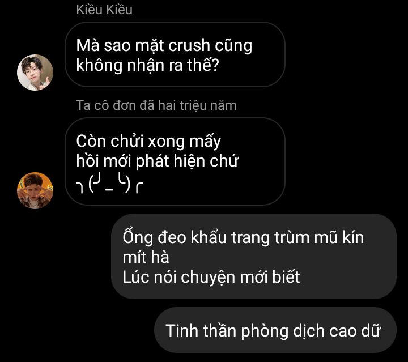Screen dimensions: 408x362
Task: Select the Tinh thần phòng dịch cao dữ bubble
Action: point(275,330)
